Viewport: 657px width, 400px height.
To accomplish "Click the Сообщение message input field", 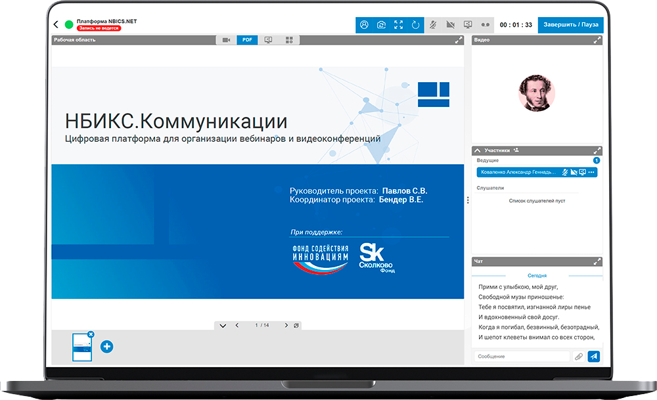I will 522,356.
